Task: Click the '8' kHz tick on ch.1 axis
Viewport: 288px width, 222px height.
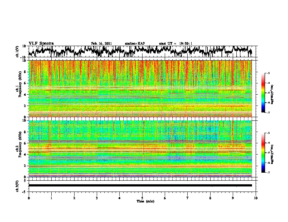Action: pyautogui.click(x=25, y=72)
